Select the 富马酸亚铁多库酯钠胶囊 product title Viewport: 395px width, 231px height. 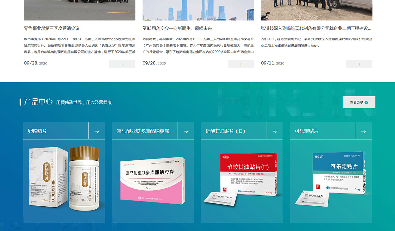(143, 131)
